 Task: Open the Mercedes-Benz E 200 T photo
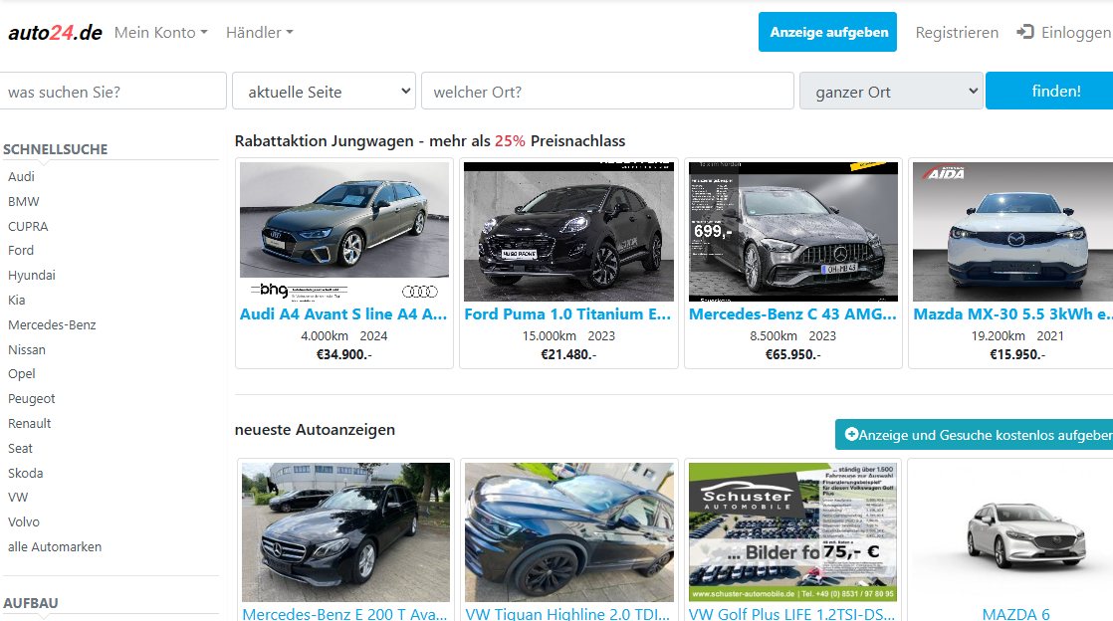(345, 532)
